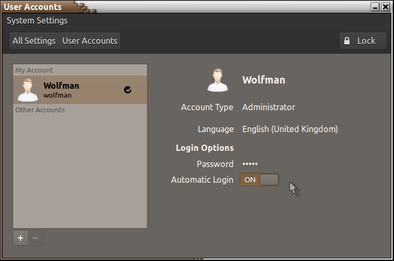Click the hidden Password dots field

(250, 164)
